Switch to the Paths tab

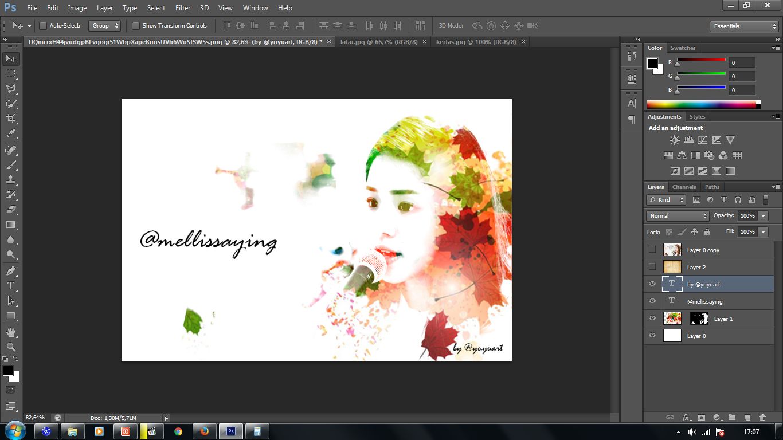click(x=712, y=187)
